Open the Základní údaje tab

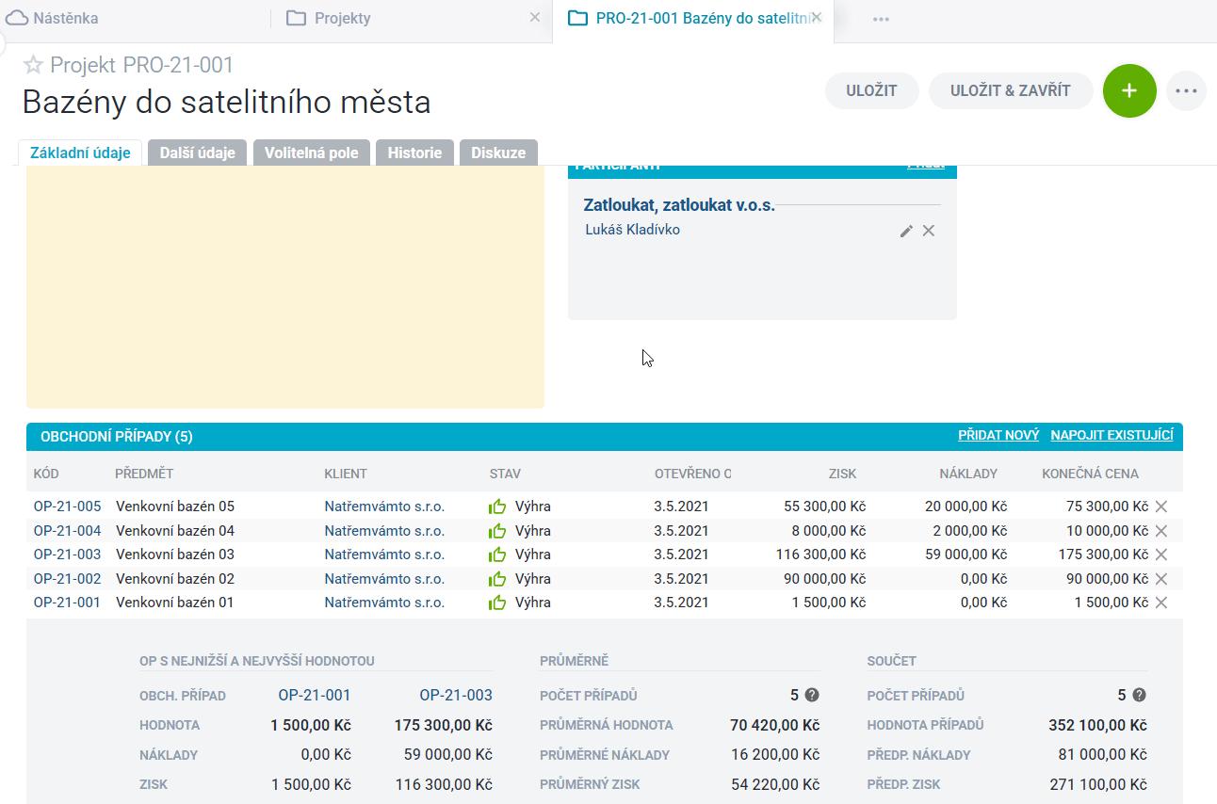point(80,153)
